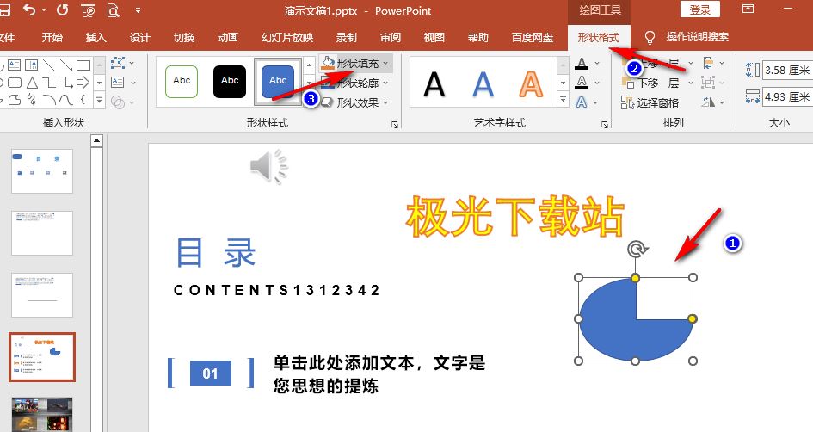Apply the orange outlined WordArt A style
This screenshot has width=813, height=432.
point(531,83)
